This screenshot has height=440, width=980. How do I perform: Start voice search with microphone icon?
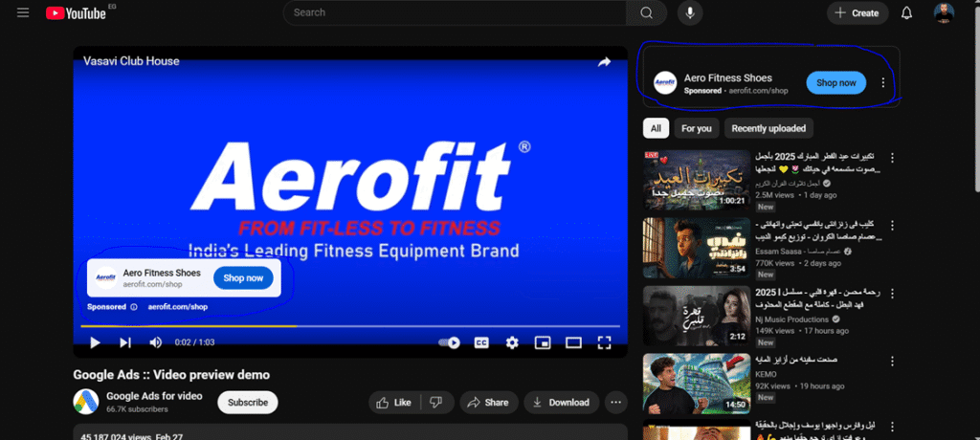pos(690,12)
